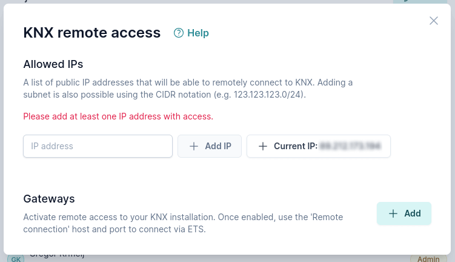The image size is (455, 262).
Task: Click the question-mark Help icon
Action: tap(179, 33)
